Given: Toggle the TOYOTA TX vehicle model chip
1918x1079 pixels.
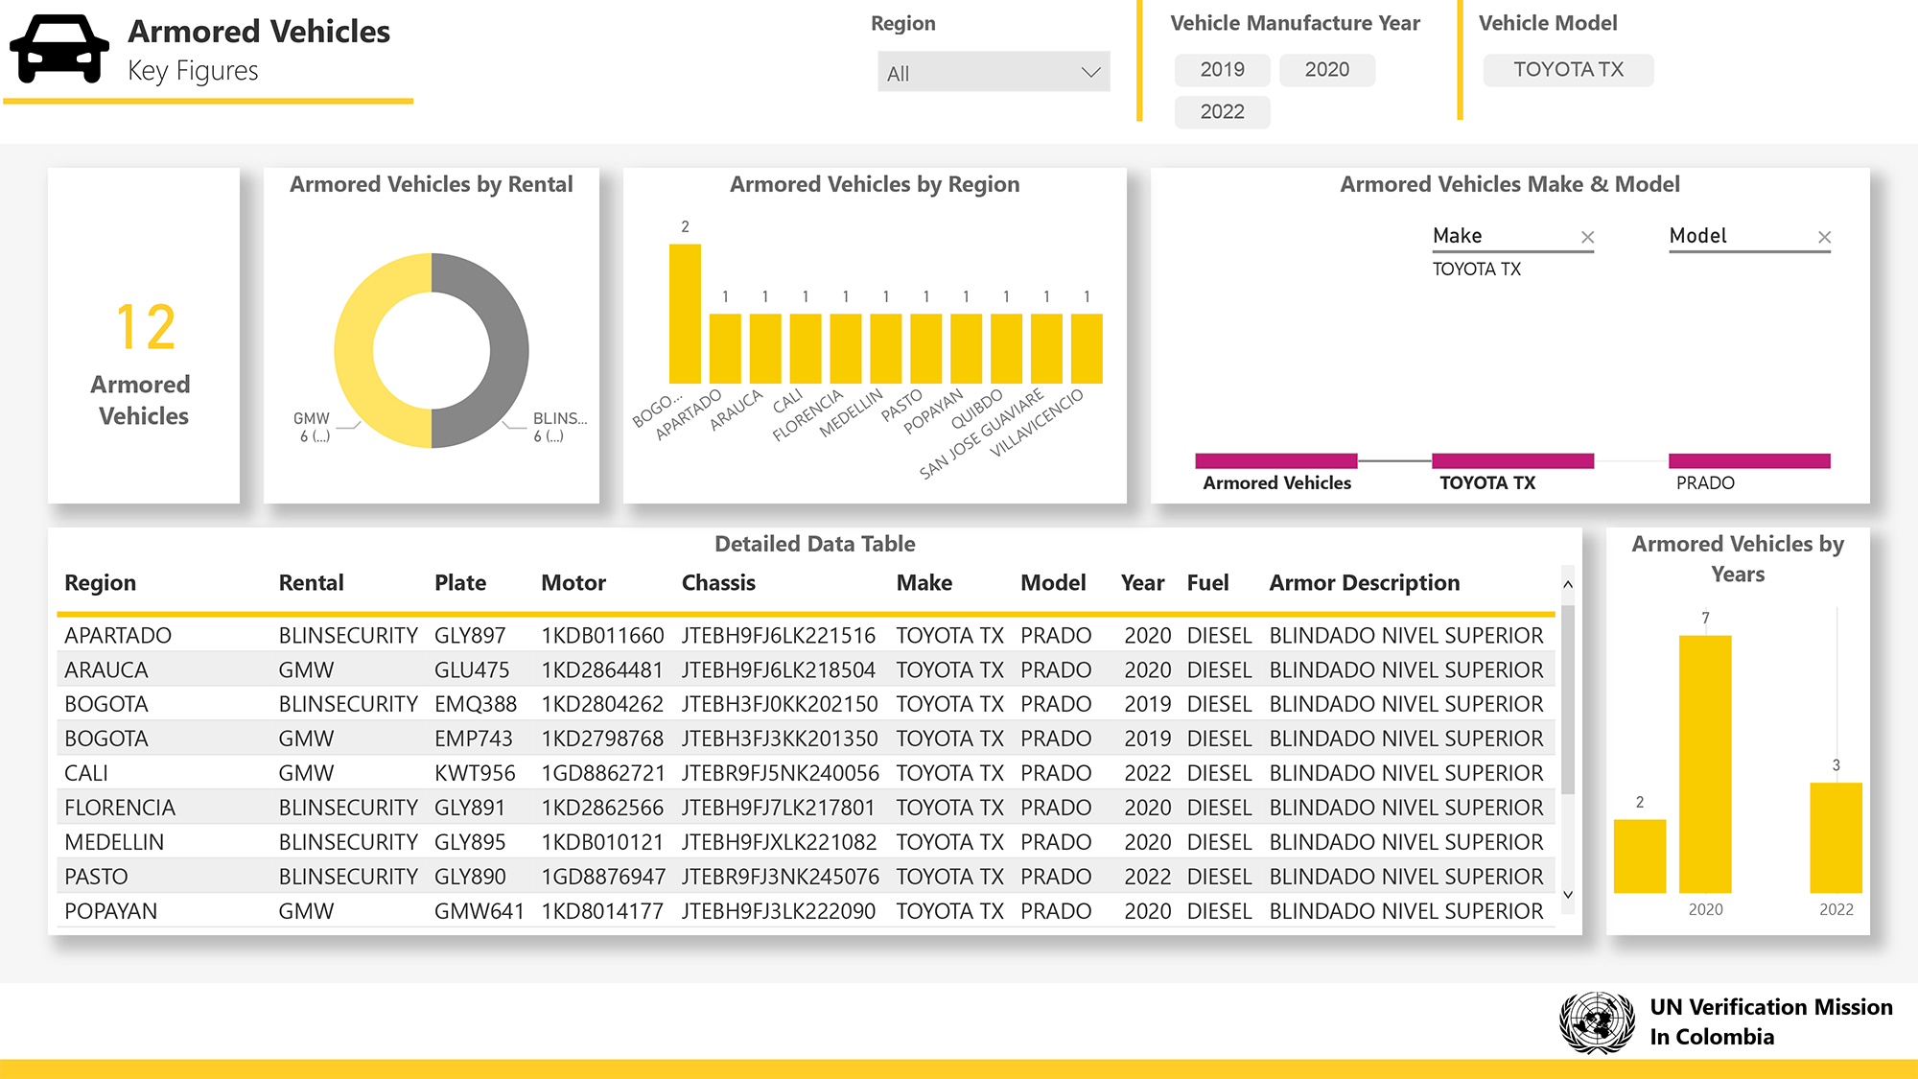Looking at the screenshot, I should point(1568,70).
